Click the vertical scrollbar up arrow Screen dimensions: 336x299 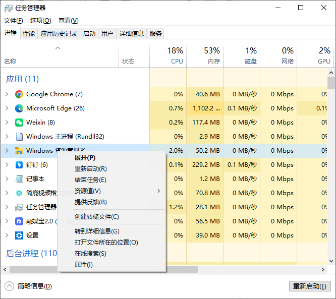[331, 73]
